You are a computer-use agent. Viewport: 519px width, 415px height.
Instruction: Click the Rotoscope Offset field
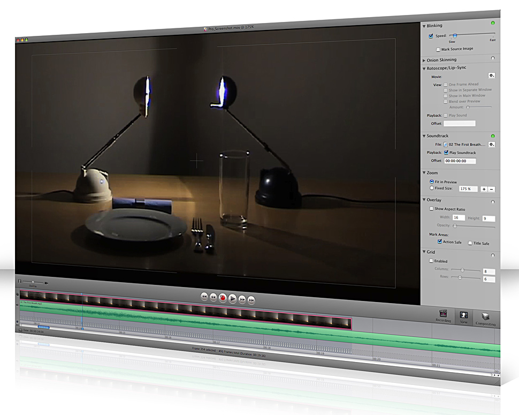click(460, 123)
